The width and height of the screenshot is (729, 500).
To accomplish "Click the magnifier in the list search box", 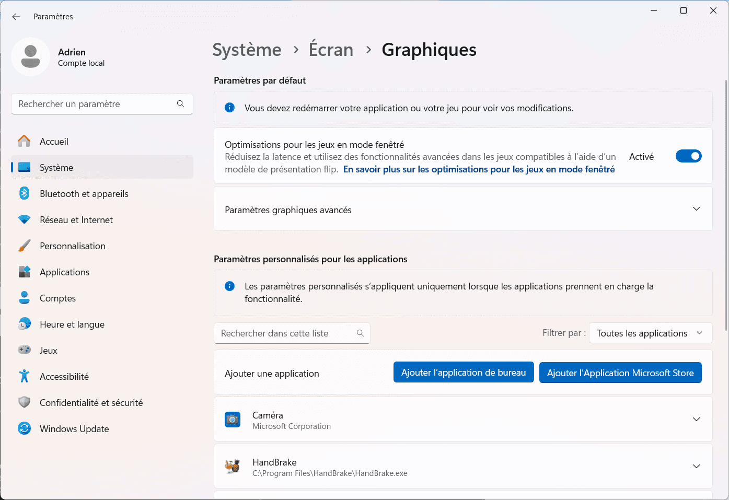I will point(360,333).
